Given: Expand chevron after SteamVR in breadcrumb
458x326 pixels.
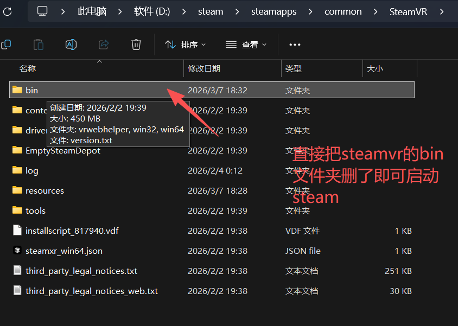Looking at the screenshot, I should (x=442, y=12).
